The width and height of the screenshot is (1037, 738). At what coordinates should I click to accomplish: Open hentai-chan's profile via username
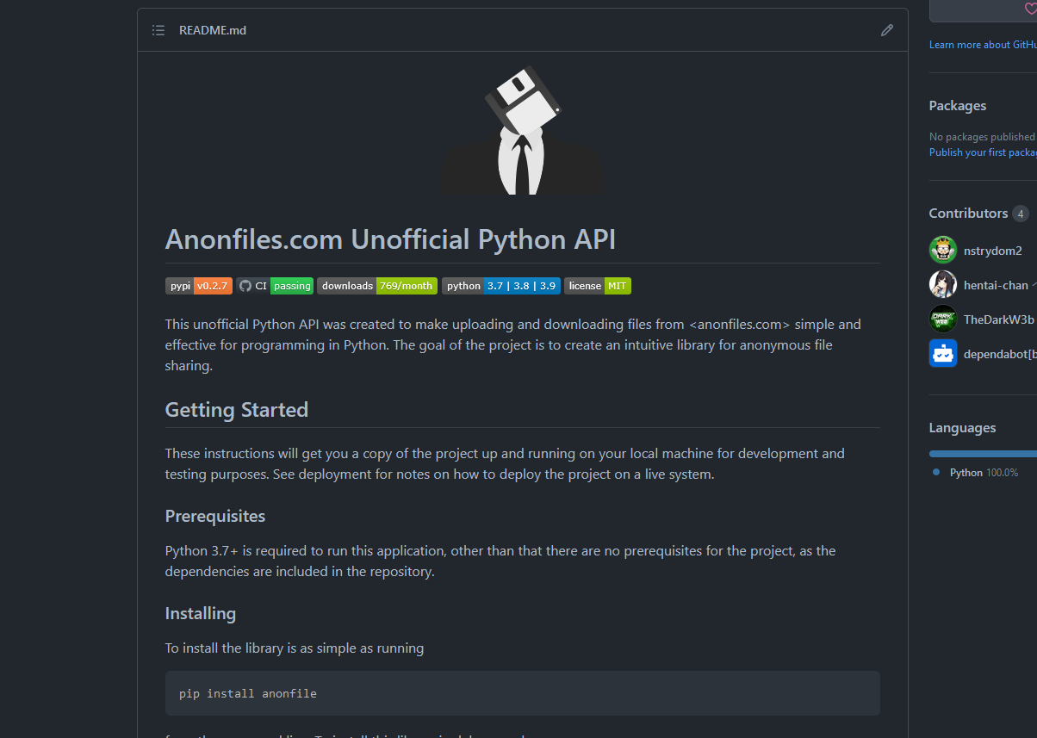(x=995, y=285)
